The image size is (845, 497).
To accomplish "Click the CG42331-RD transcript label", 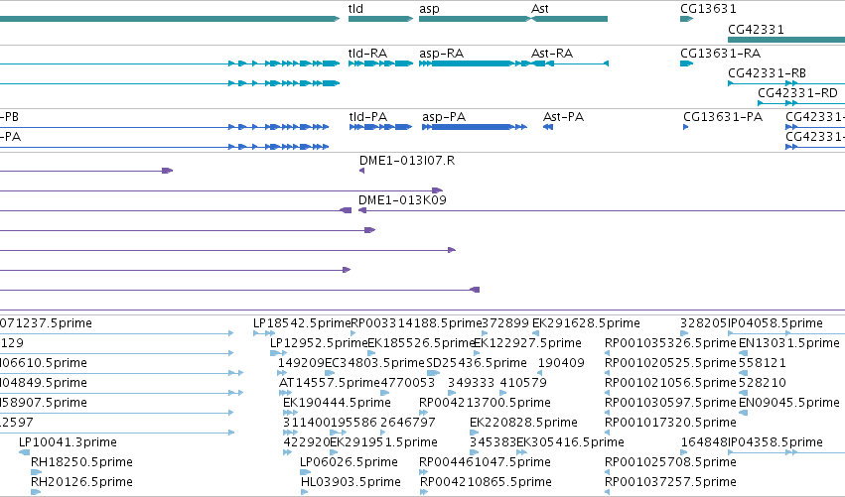I will (797, 93).
